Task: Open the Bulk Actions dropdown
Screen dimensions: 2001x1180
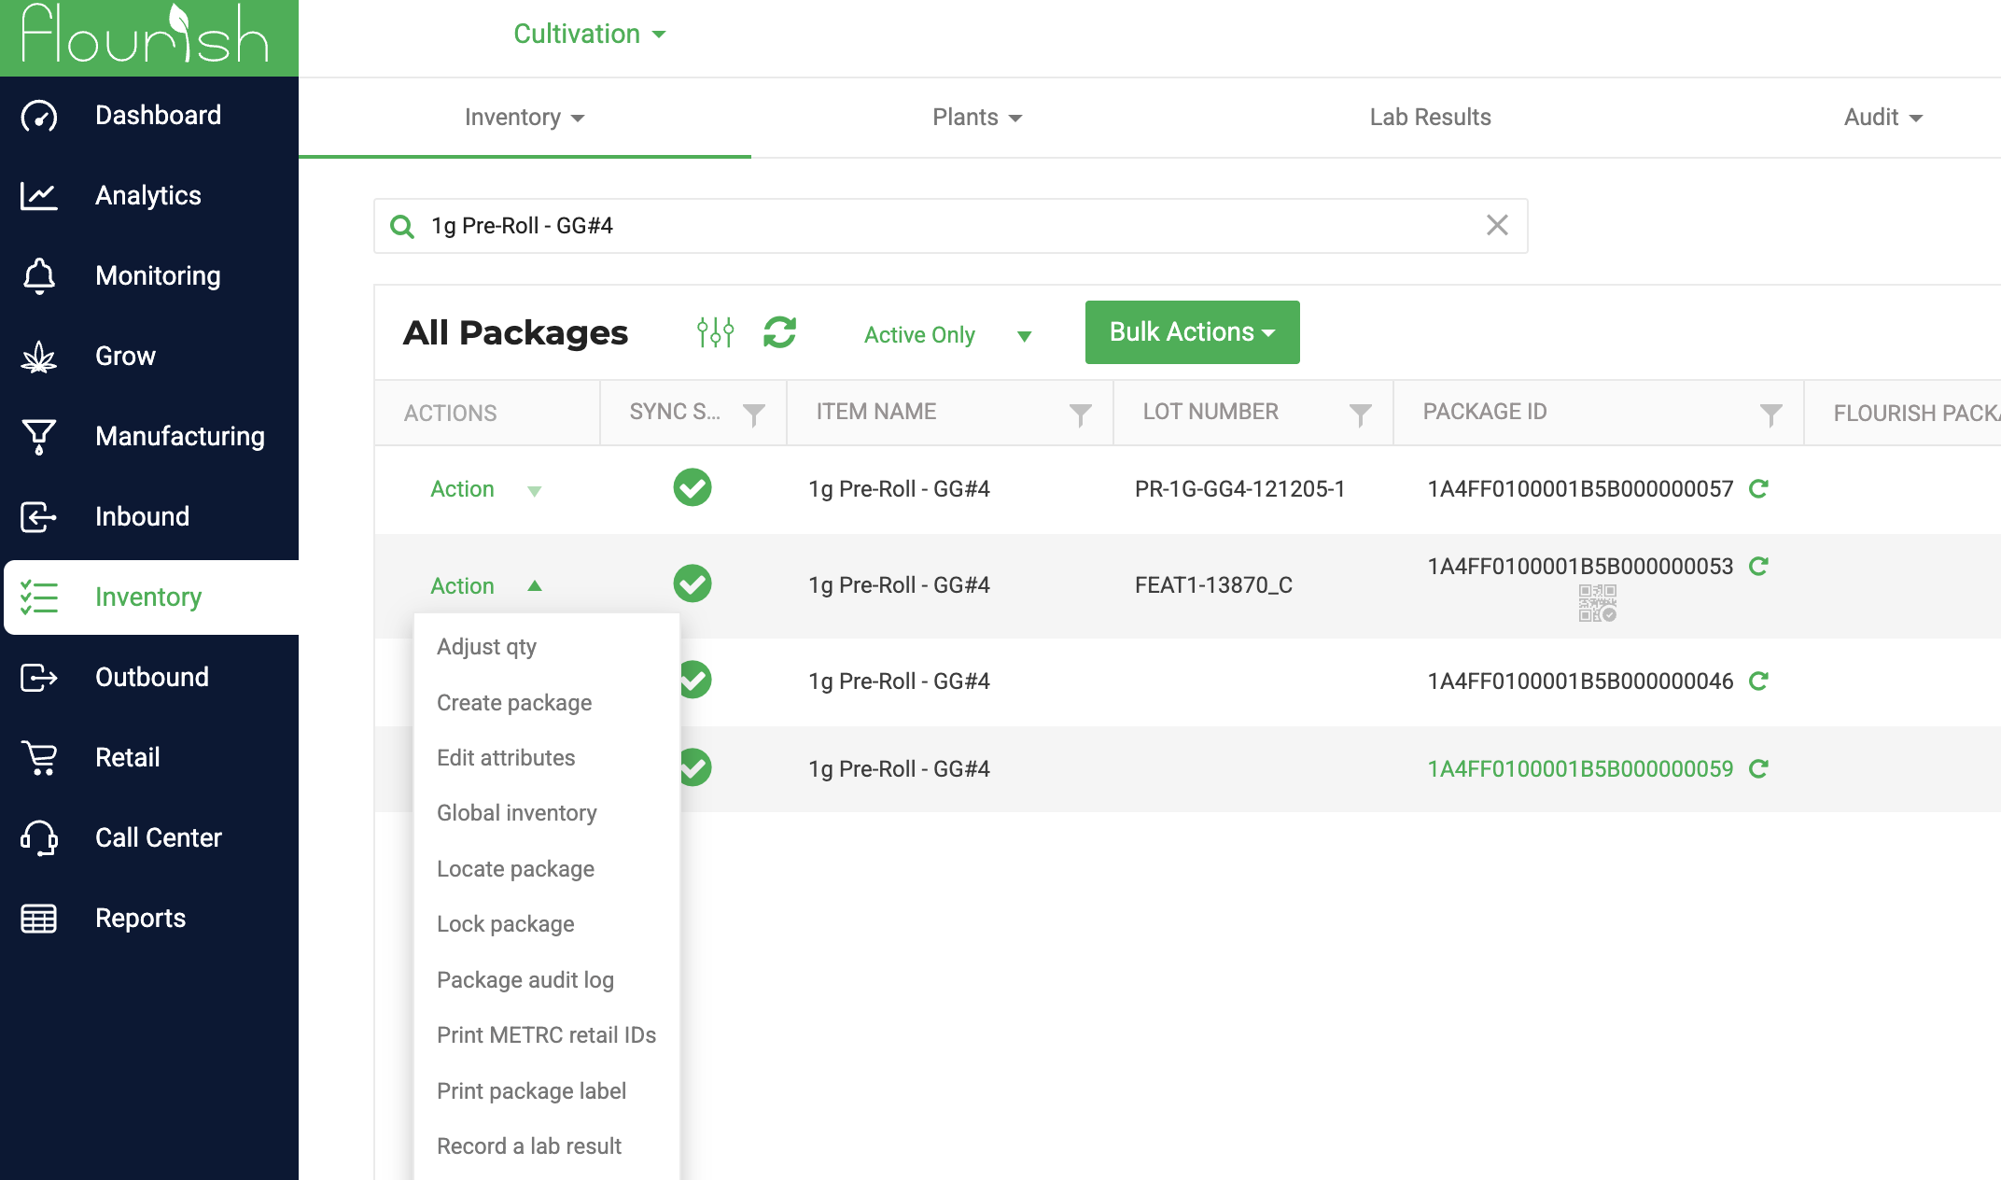Action: (1192, 332)
